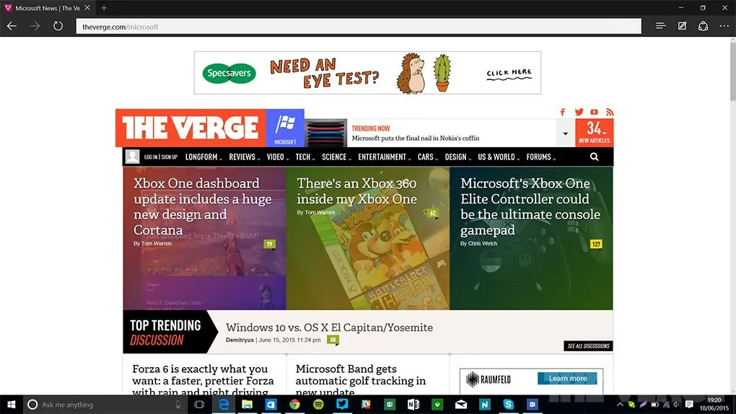Open 62 comments on Xbox 360 article
Screen dimensions: 736x414
pyautogui.click(x=433, y=213)
